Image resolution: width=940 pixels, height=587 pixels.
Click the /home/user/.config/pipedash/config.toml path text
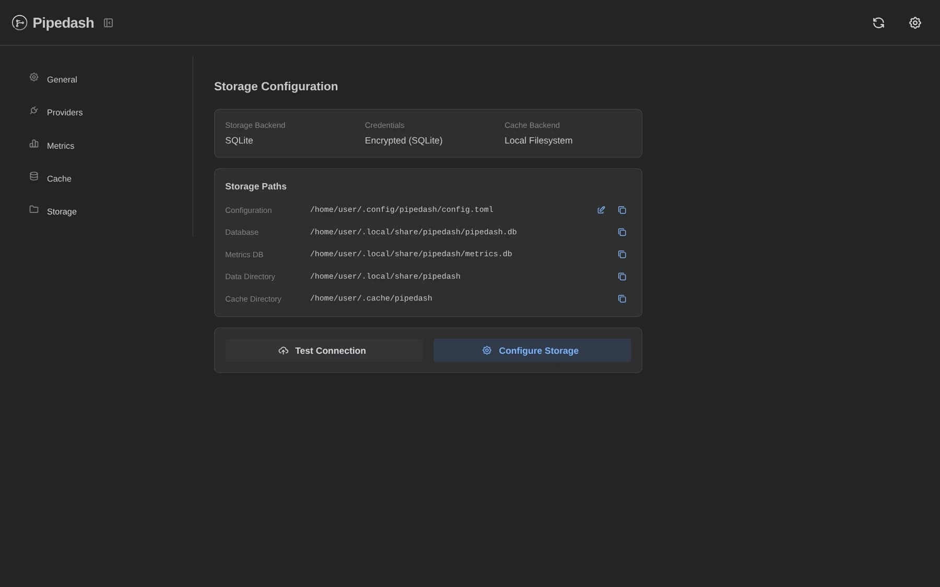pyautogui.click(x=402, y=210)
